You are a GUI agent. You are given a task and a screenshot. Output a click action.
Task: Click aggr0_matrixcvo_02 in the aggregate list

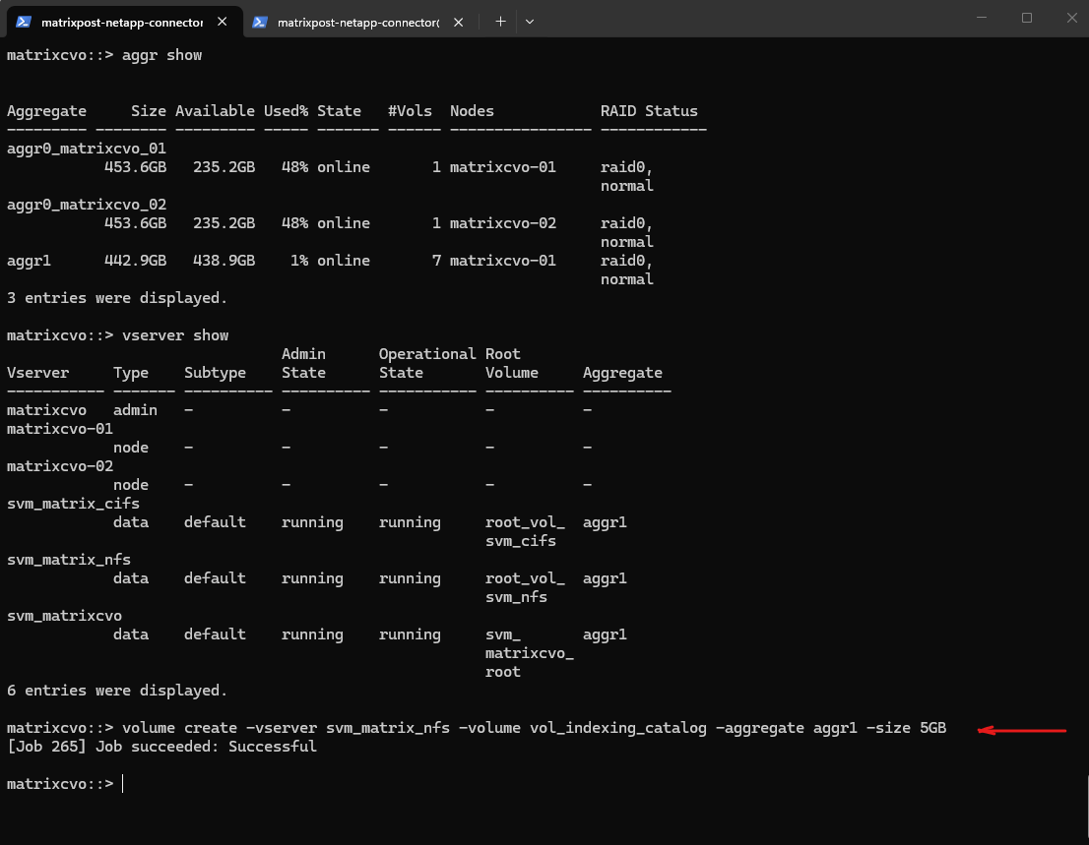87,205
